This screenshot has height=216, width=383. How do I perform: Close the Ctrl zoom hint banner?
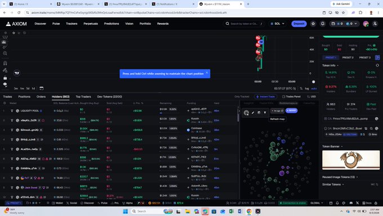tap(207, 73)
